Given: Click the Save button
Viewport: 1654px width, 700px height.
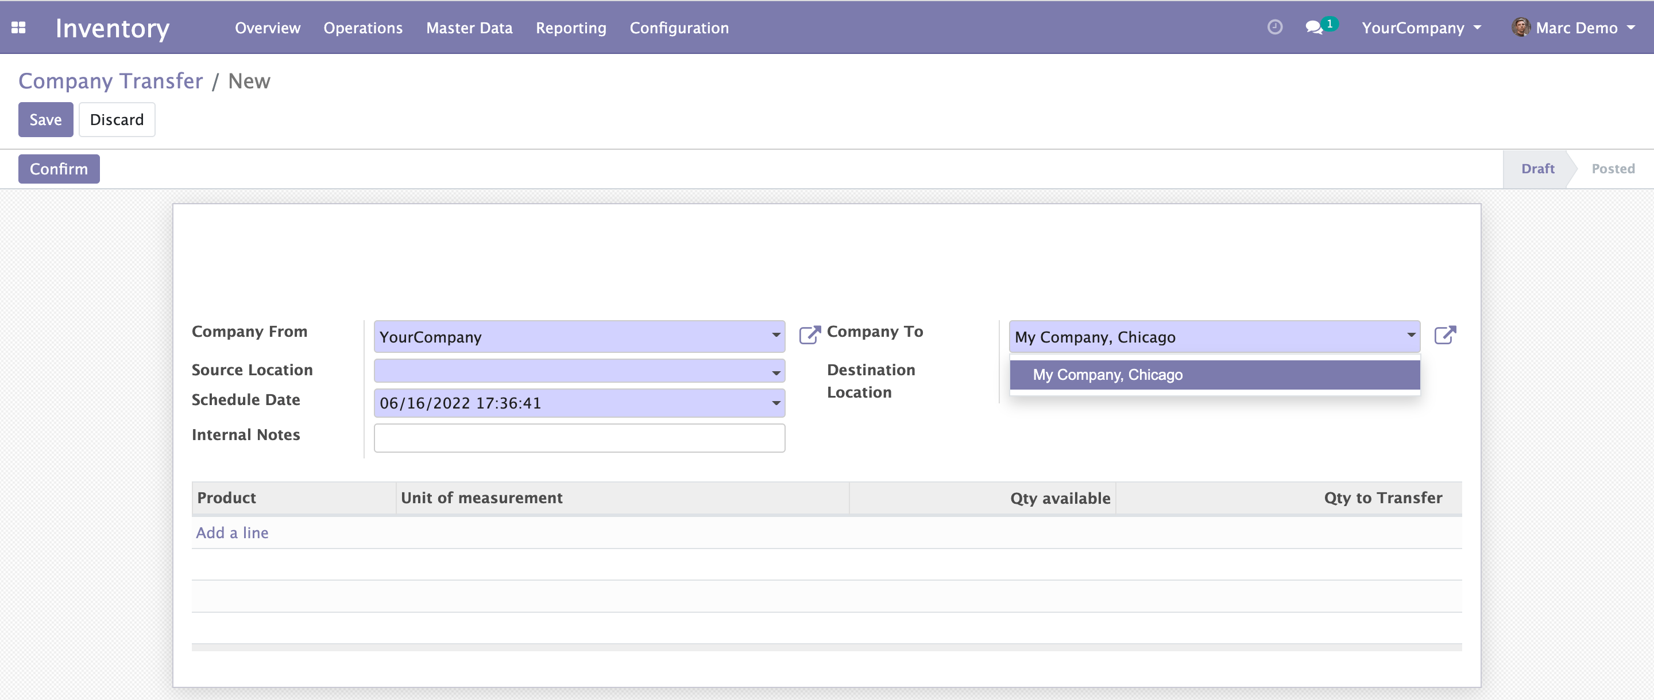Looking at the screenshot, I should point(45,120).
